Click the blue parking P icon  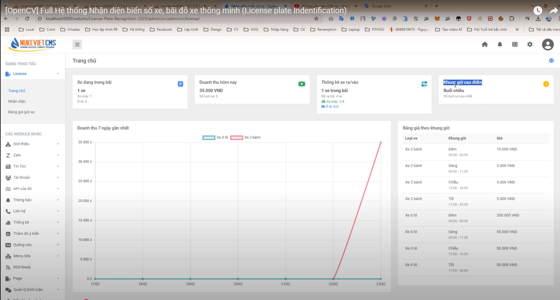[180, 84]
